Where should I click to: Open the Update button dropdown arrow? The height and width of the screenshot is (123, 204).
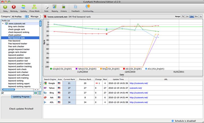click(x=27, y=12)
